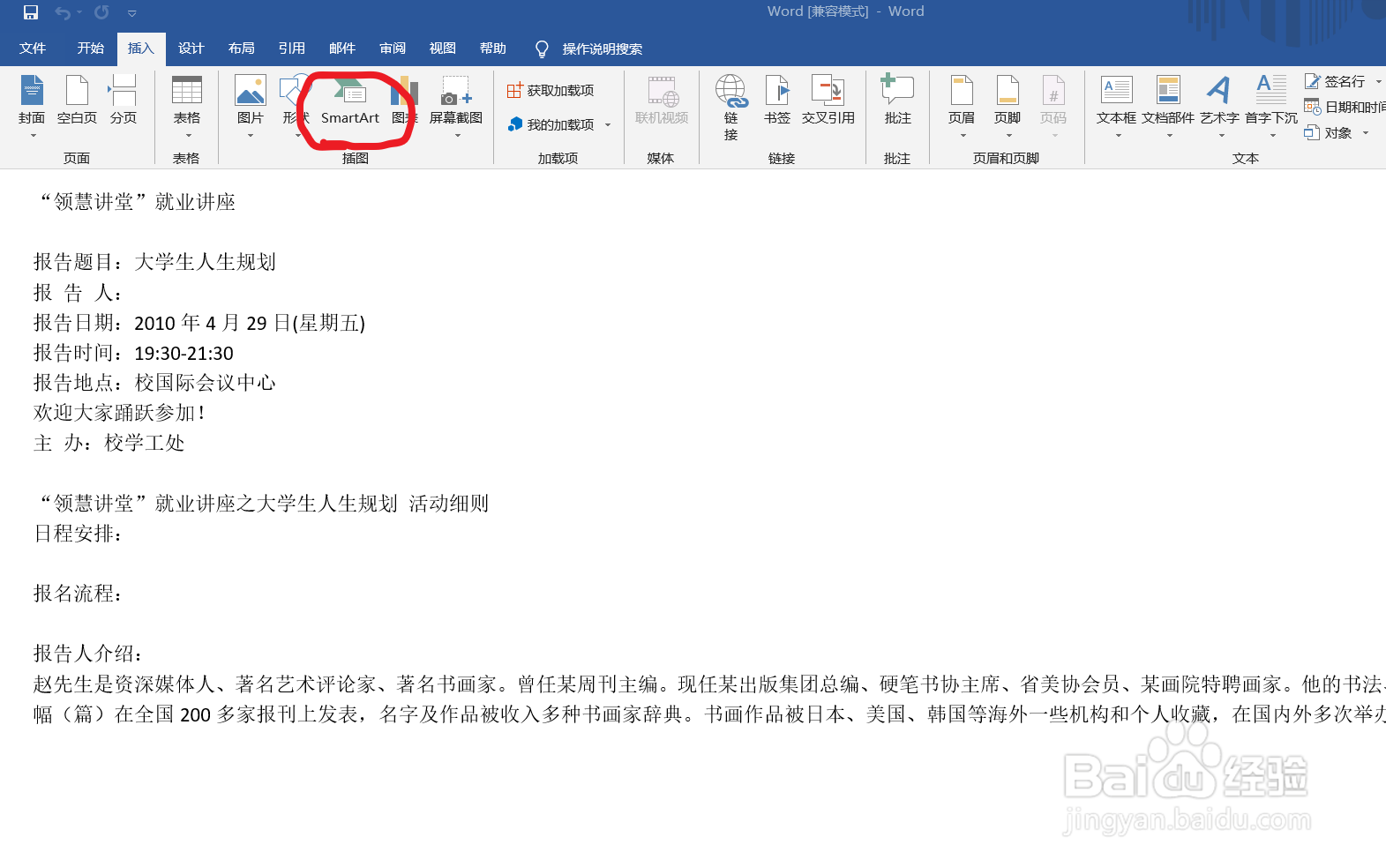Expand the Table dropdown arrow

(188, 136)
